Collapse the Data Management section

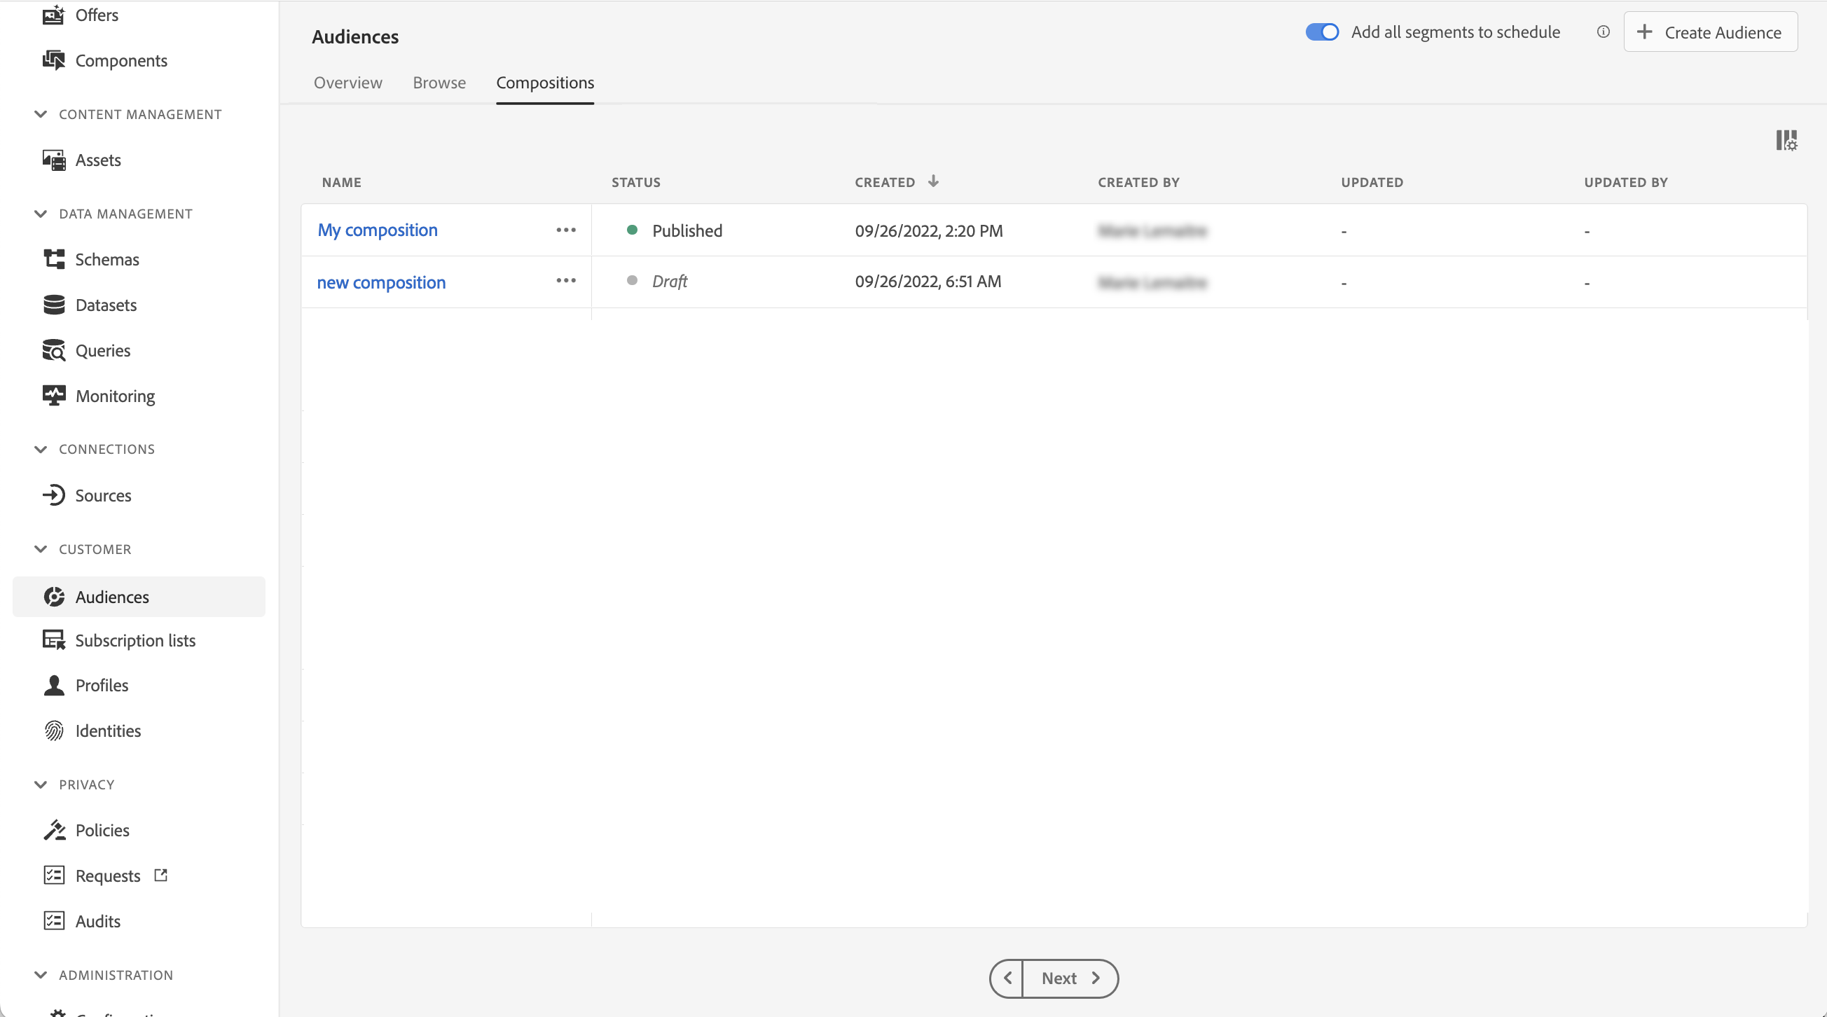point(41,214)
